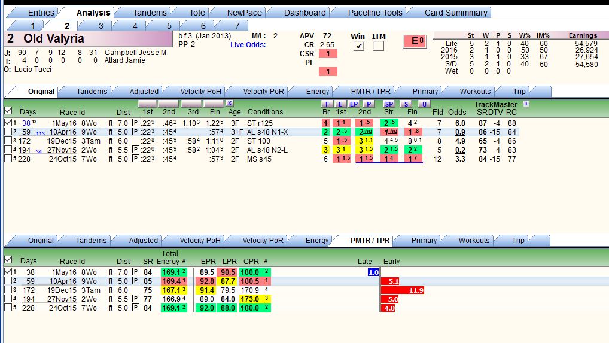The width and height of the screenshot is (609, 343).
Task: Click the EP running-style filter button
Action: point(354,104)
